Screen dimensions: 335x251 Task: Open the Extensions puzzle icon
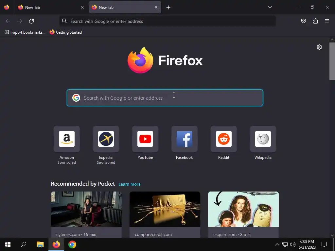coord(315,21)
